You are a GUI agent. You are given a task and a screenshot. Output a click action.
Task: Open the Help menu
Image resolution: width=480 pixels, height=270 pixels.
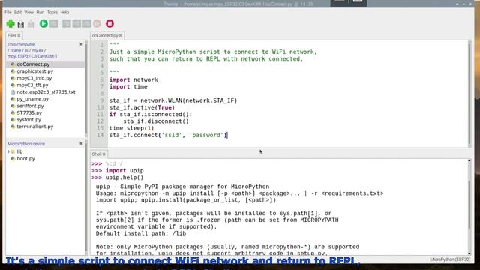pyautogui.click(x=64, y=12)
